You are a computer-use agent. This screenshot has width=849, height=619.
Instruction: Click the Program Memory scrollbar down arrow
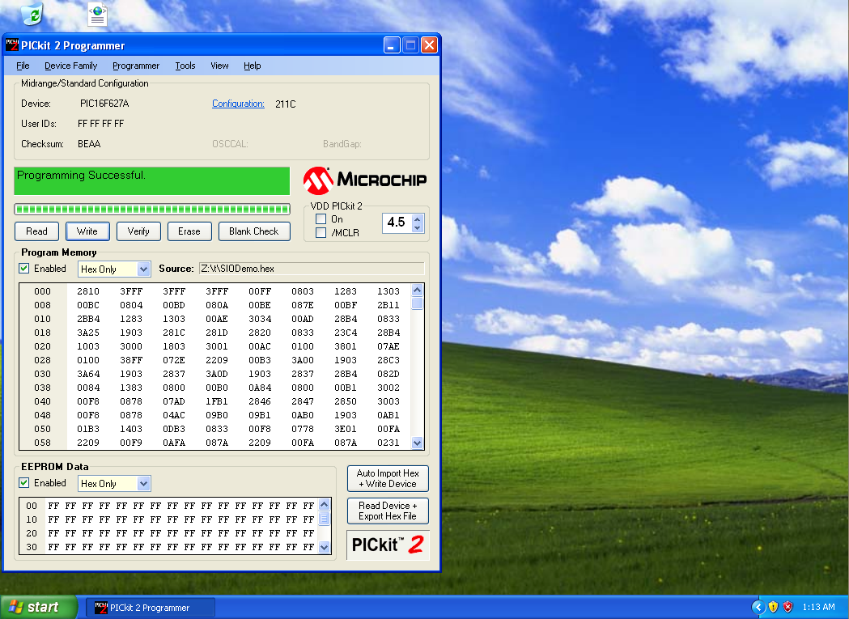416,443
